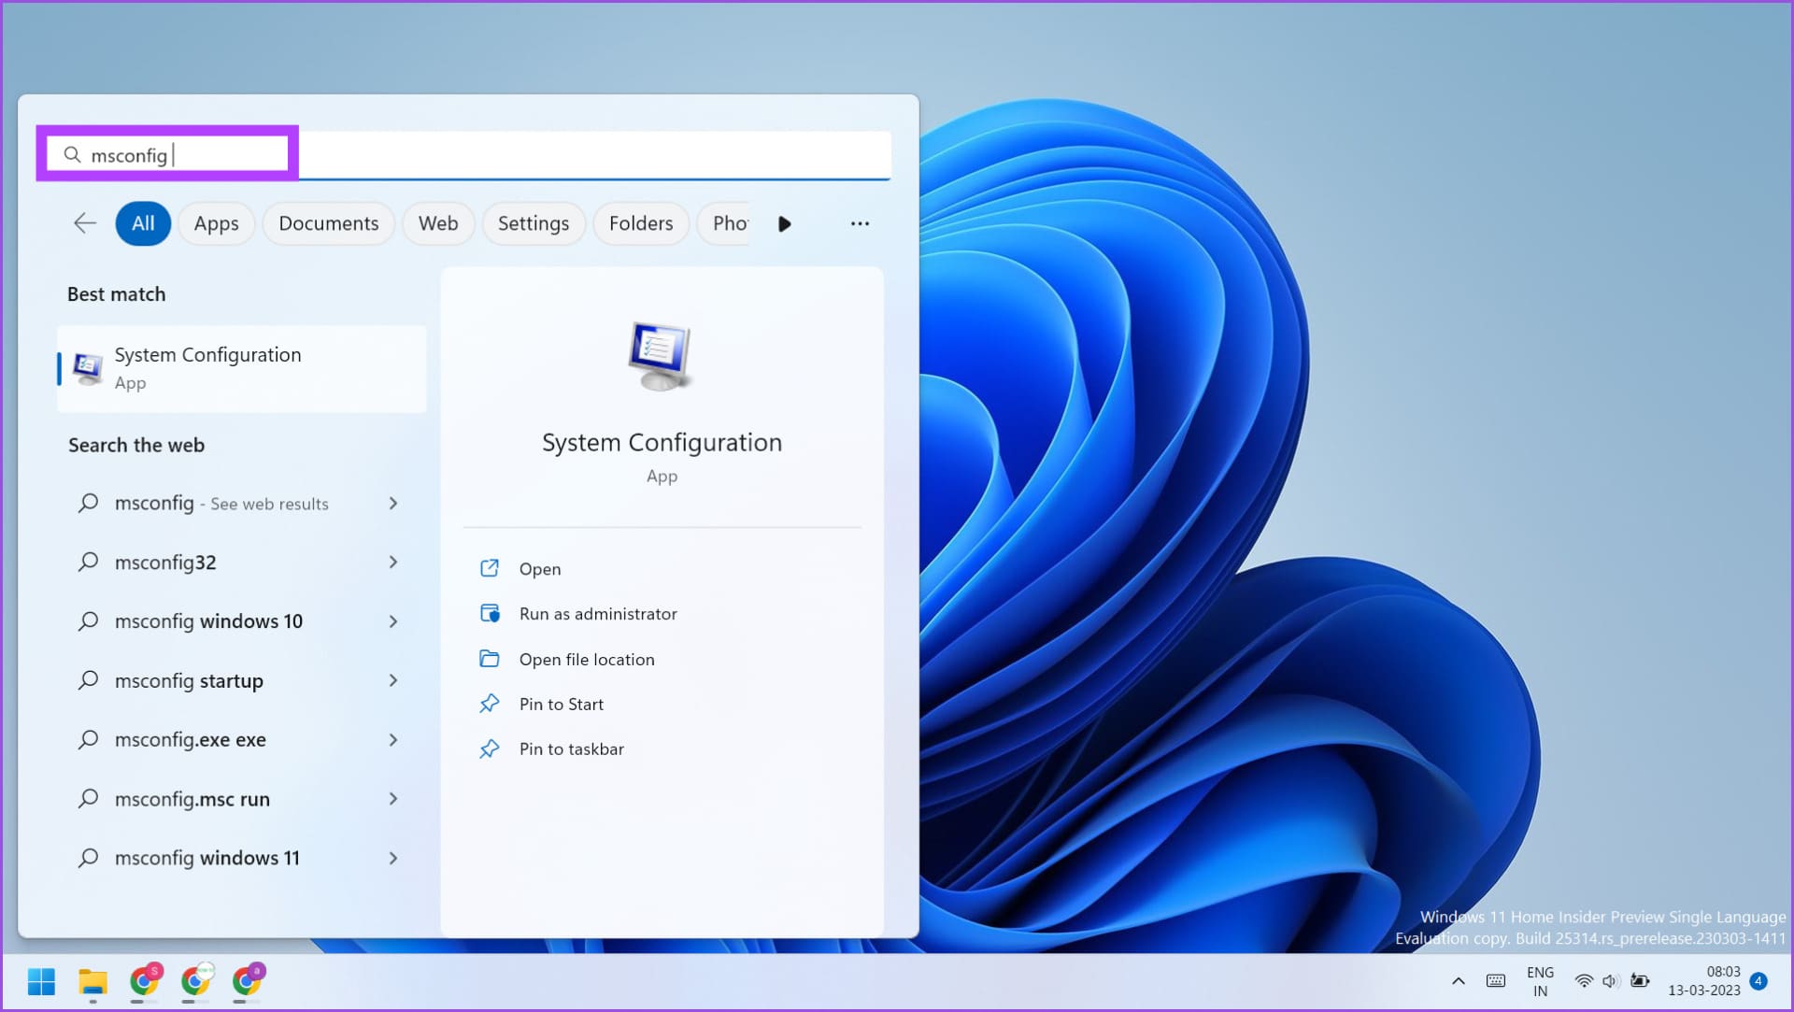
Task: Open the Settings search filter
Action: coord(534,223)
